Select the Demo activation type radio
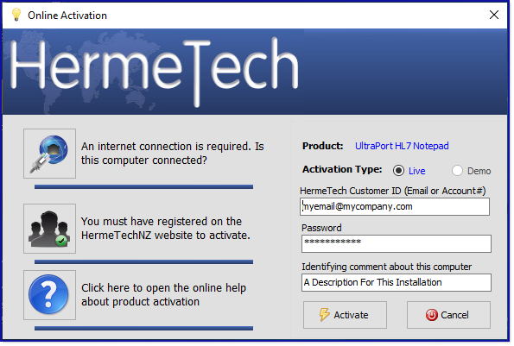 tap(457, 171)
